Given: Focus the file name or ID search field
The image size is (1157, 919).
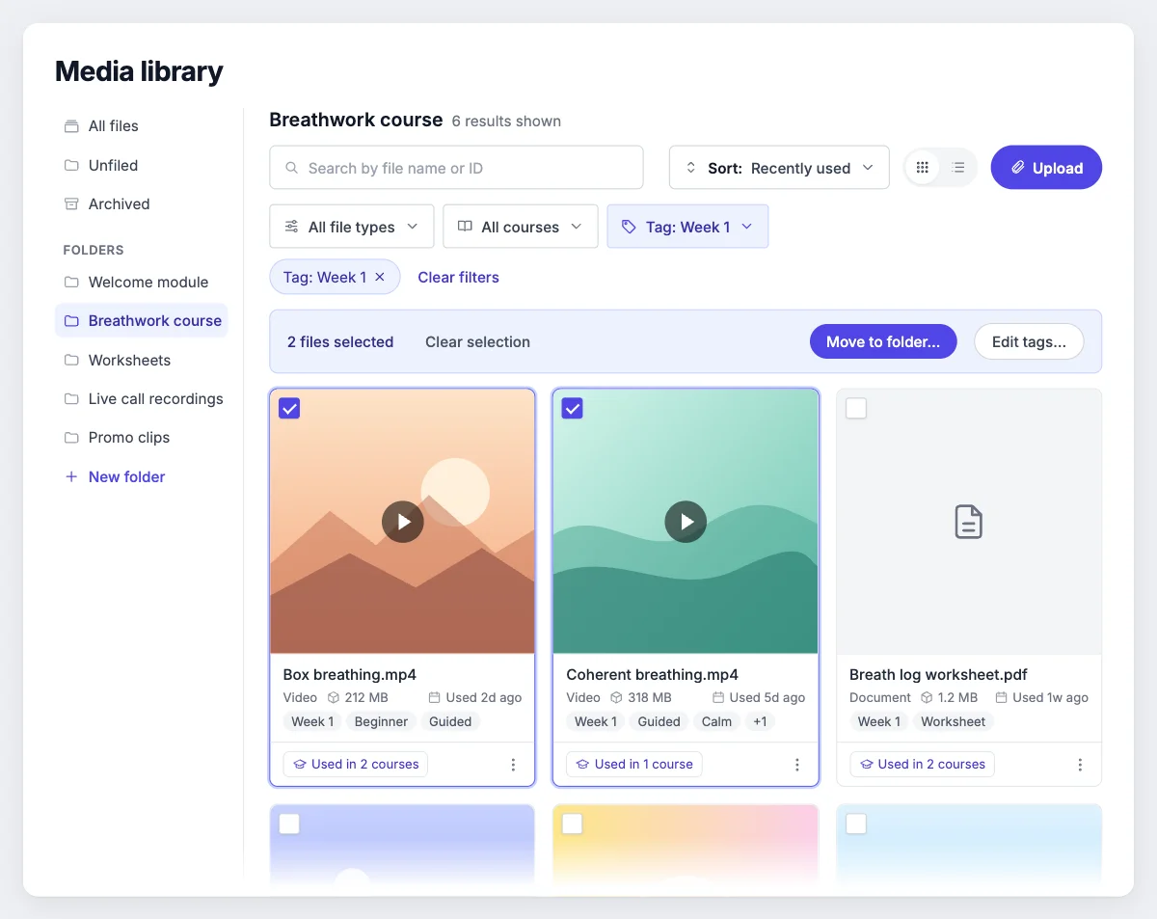Looking at the screenshot, I should 456,168.
